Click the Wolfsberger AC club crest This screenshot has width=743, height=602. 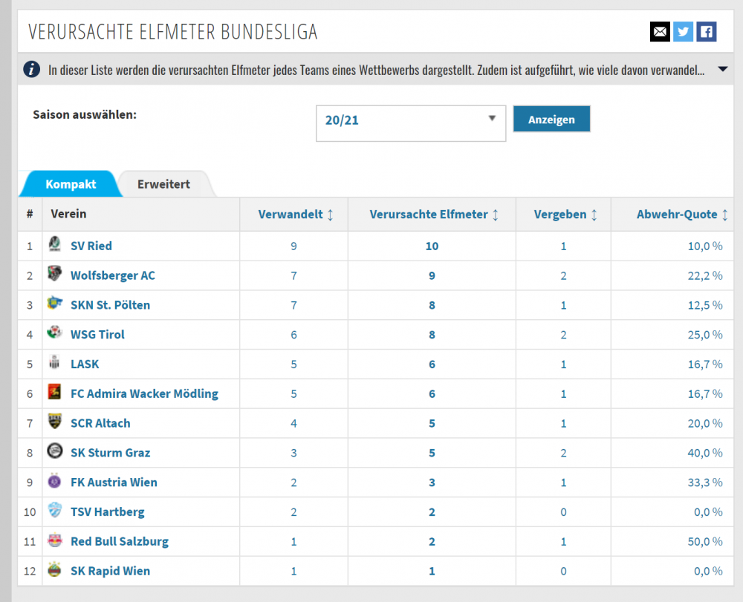pos(54,274)
